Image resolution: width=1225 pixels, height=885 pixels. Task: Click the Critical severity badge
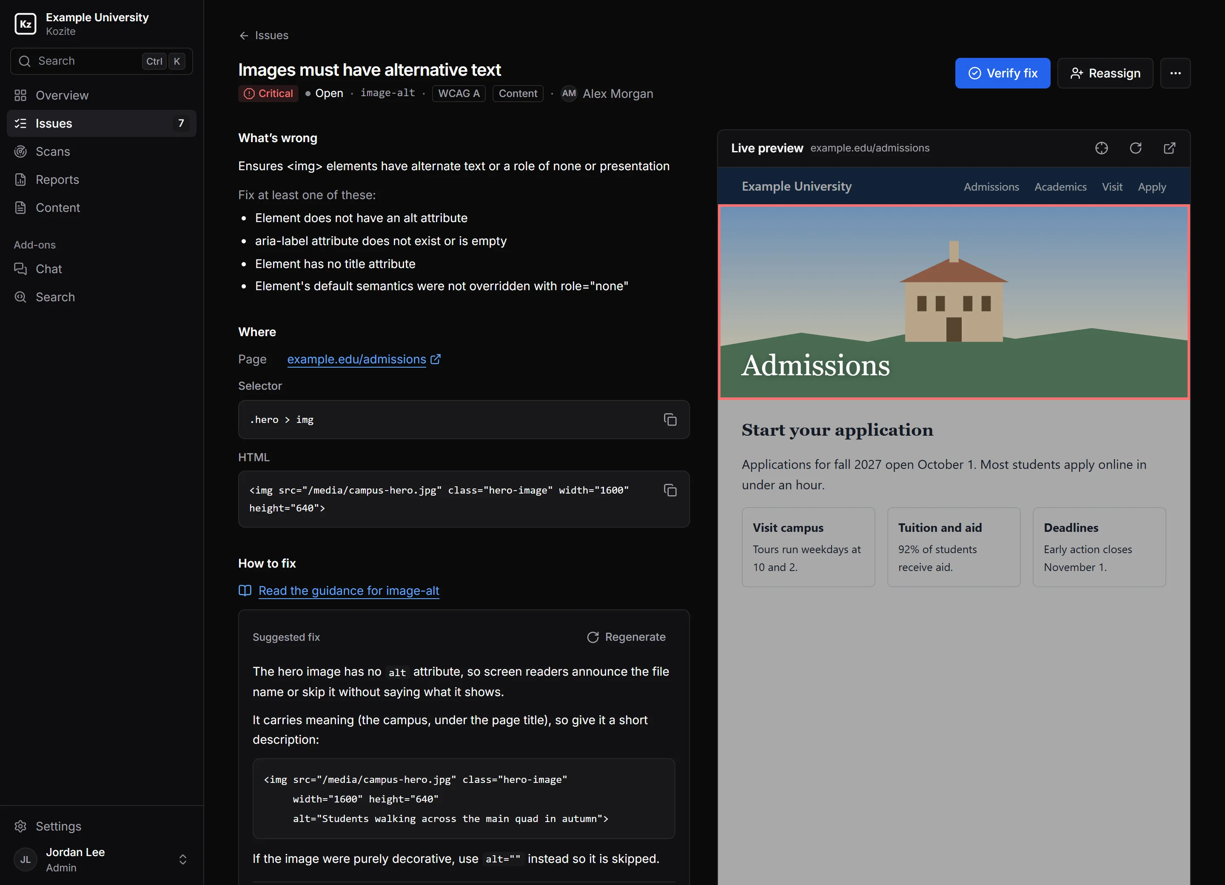[268, 94]
